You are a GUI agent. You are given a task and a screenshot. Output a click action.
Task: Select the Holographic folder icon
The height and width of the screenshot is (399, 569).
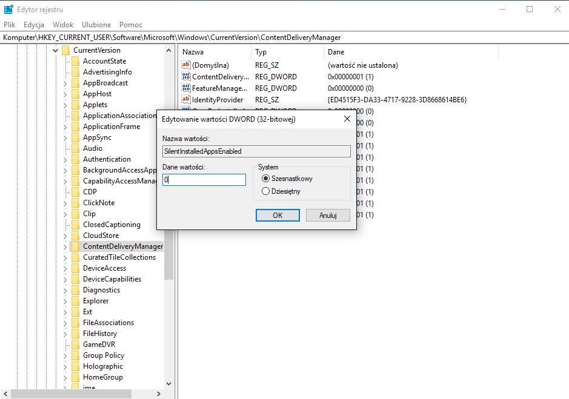click(75, 366)
